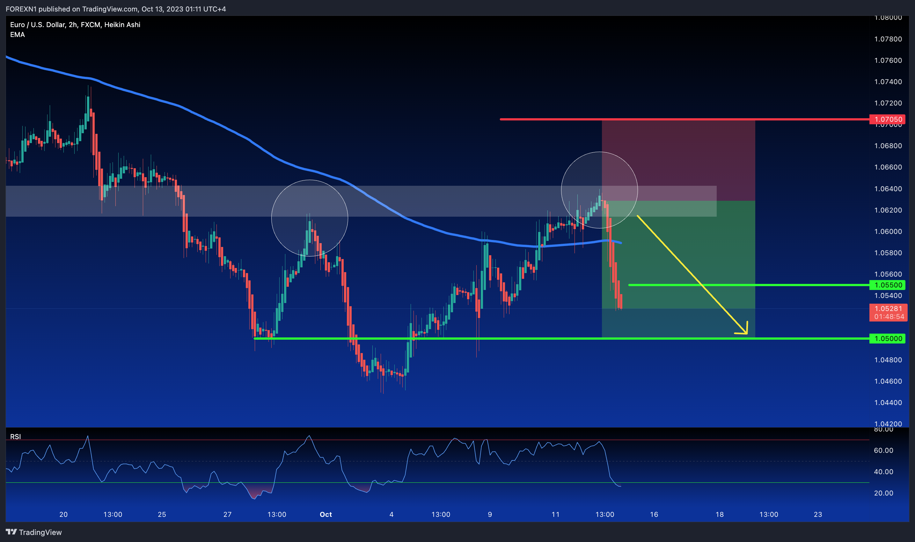
Task: Click the RSI 40.00 scale label
Action: click(883, 472)
